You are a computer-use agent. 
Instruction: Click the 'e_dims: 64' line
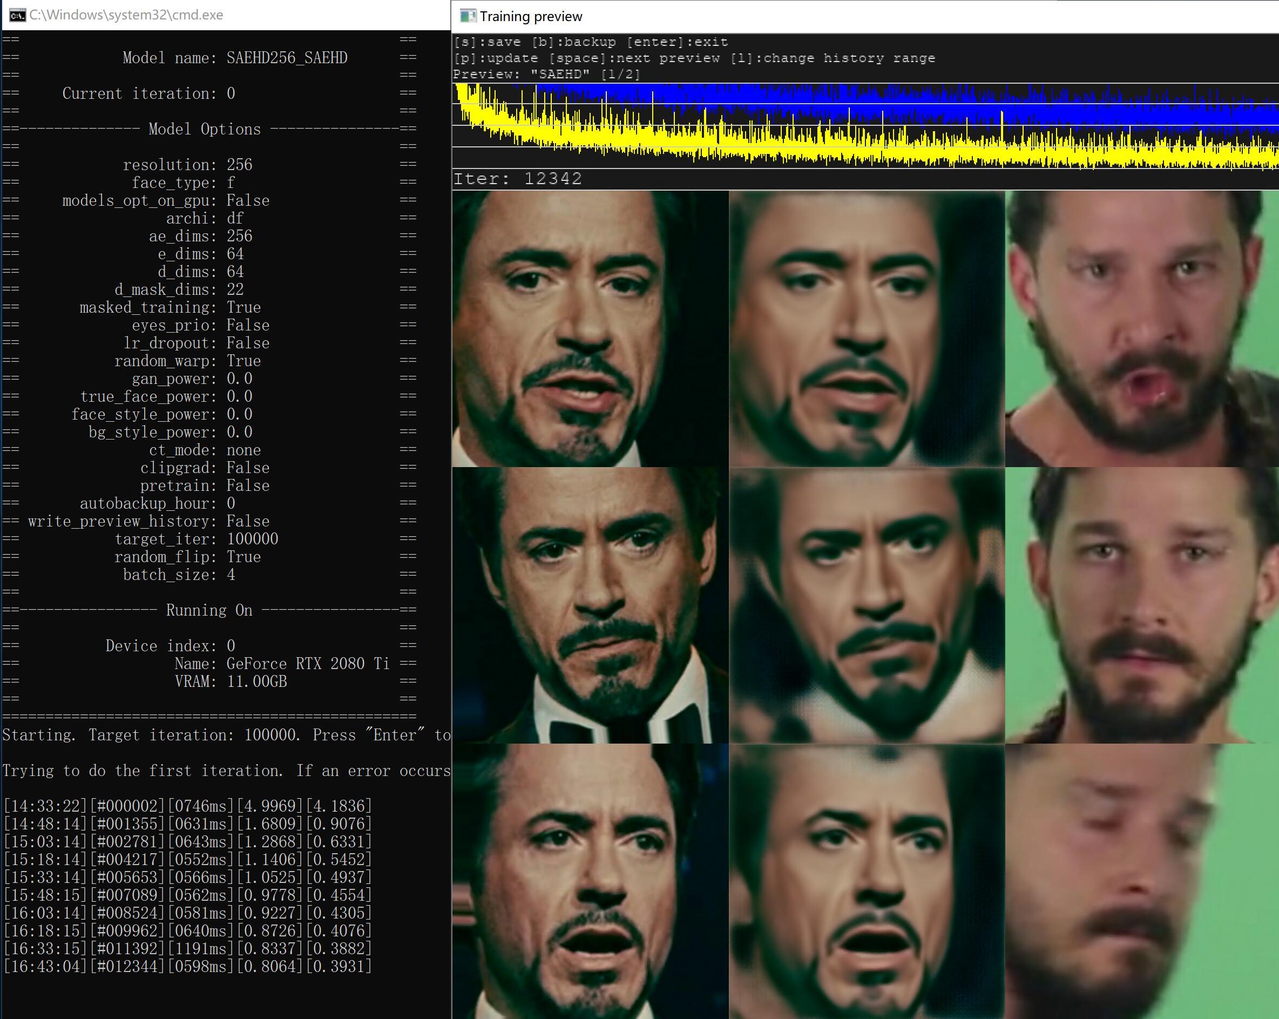coord(200,253)
